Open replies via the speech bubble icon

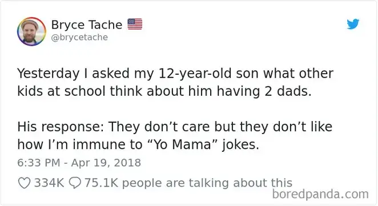pyautogui.click(x=75, y=183)
